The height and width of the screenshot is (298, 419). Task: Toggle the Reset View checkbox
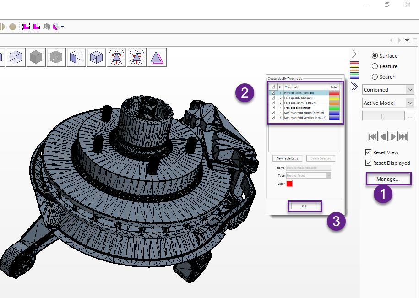[368, 152]
